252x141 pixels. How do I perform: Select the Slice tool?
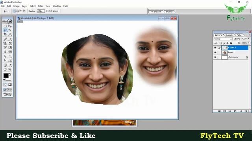(10, 34)
